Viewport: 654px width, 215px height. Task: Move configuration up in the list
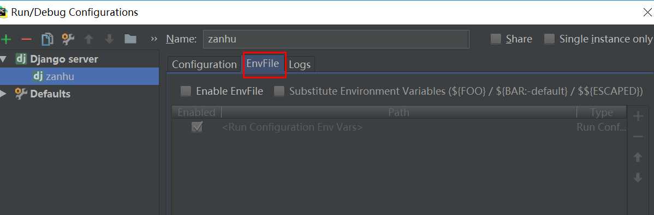point(88,39)
